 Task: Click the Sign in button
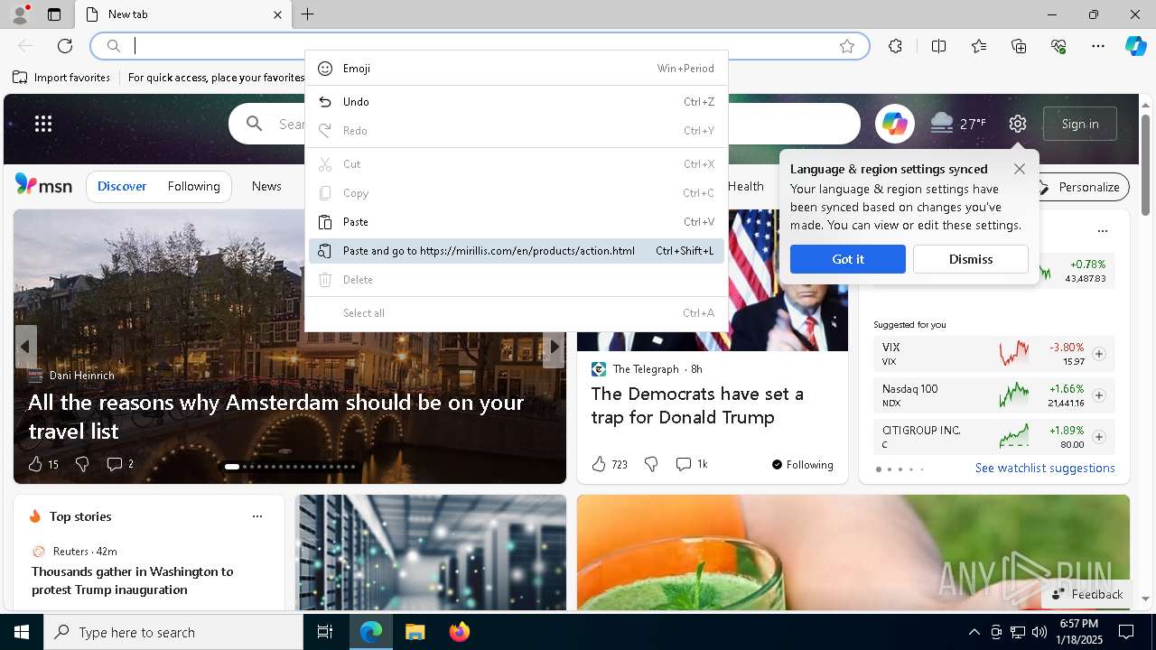1080,124
